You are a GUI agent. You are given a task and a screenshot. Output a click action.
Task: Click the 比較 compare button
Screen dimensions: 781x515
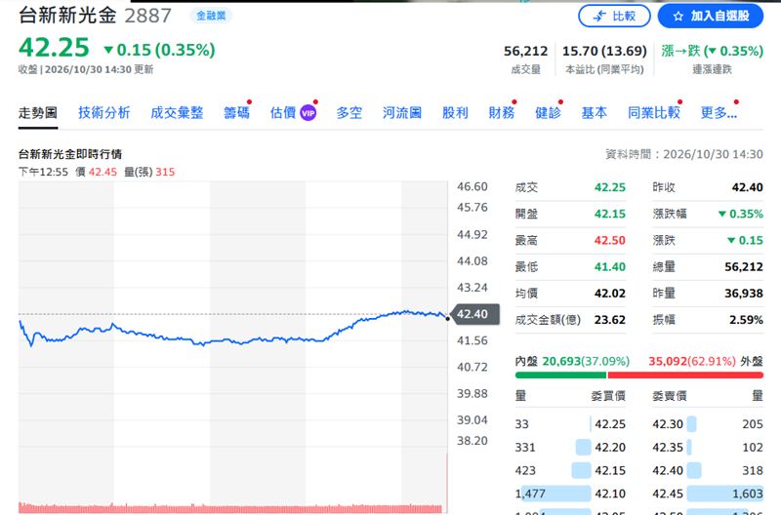coord(614,16)
